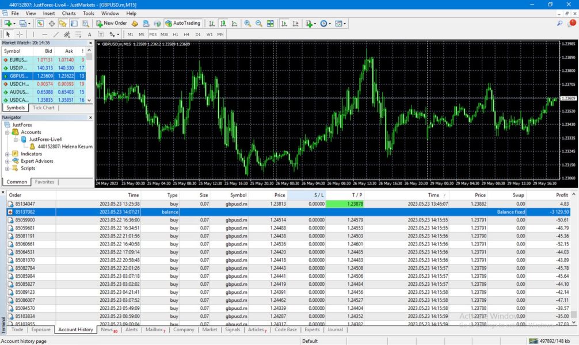
Task: Enable the D1 timeframe button
Action: [198, 34]
